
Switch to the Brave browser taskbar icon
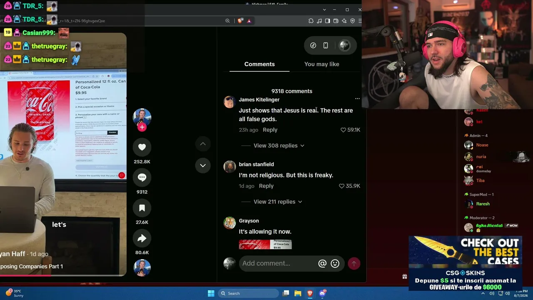(310, 293)
